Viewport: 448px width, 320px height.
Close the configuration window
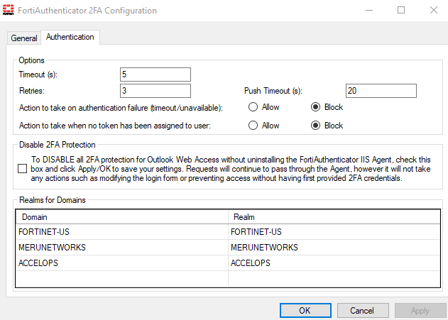click(x=433, y=11)
